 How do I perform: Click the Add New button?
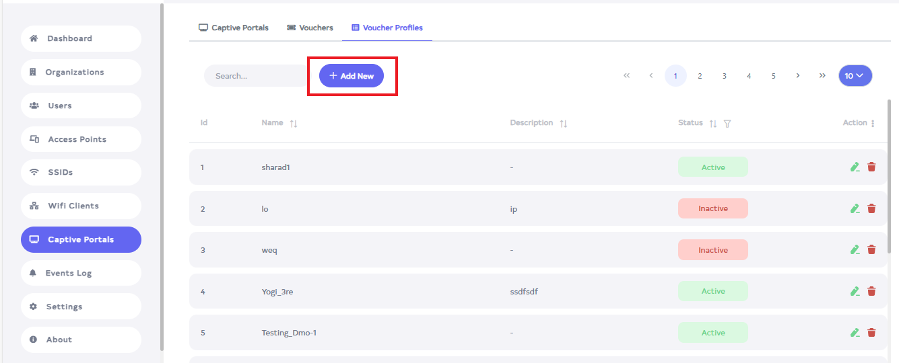(x=352, y=76)
